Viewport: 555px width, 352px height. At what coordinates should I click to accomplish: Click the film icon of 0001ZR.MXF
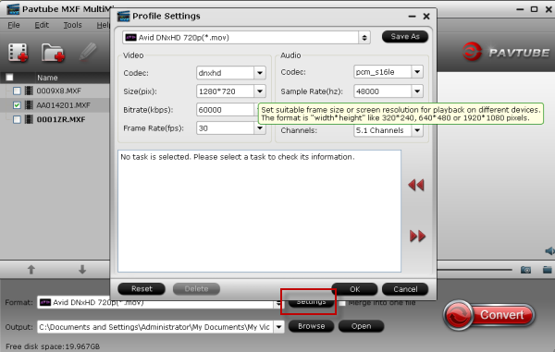pos(29,119)
